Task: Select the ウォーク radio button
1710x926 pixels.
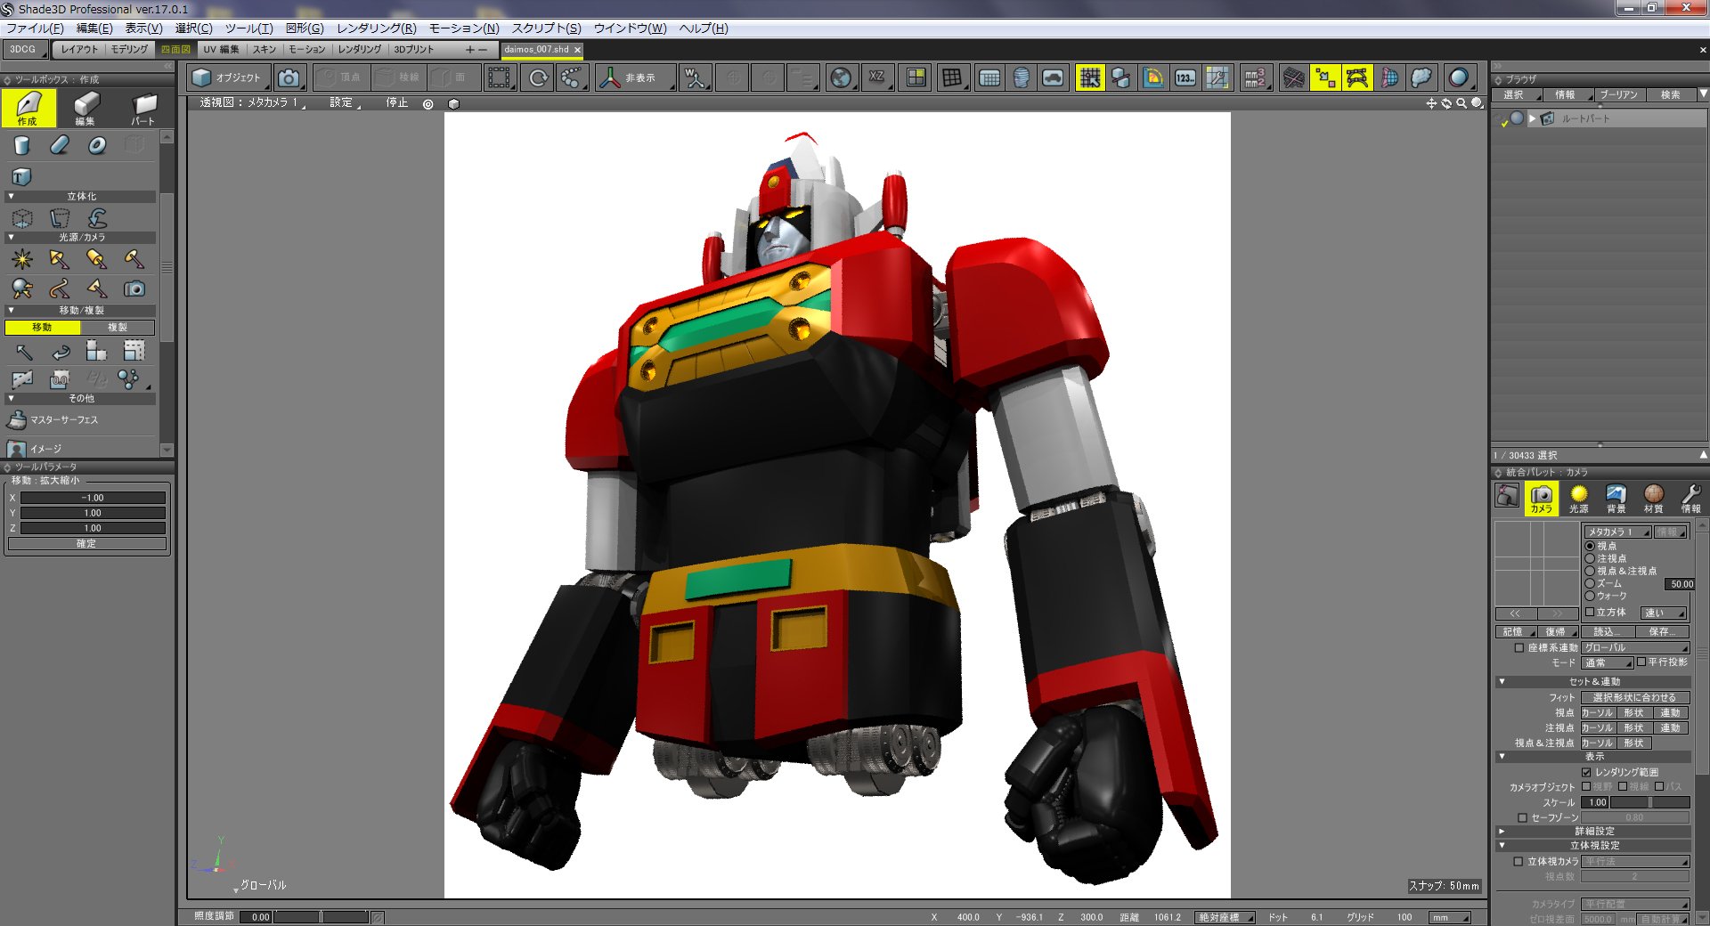Action: 1589,596
